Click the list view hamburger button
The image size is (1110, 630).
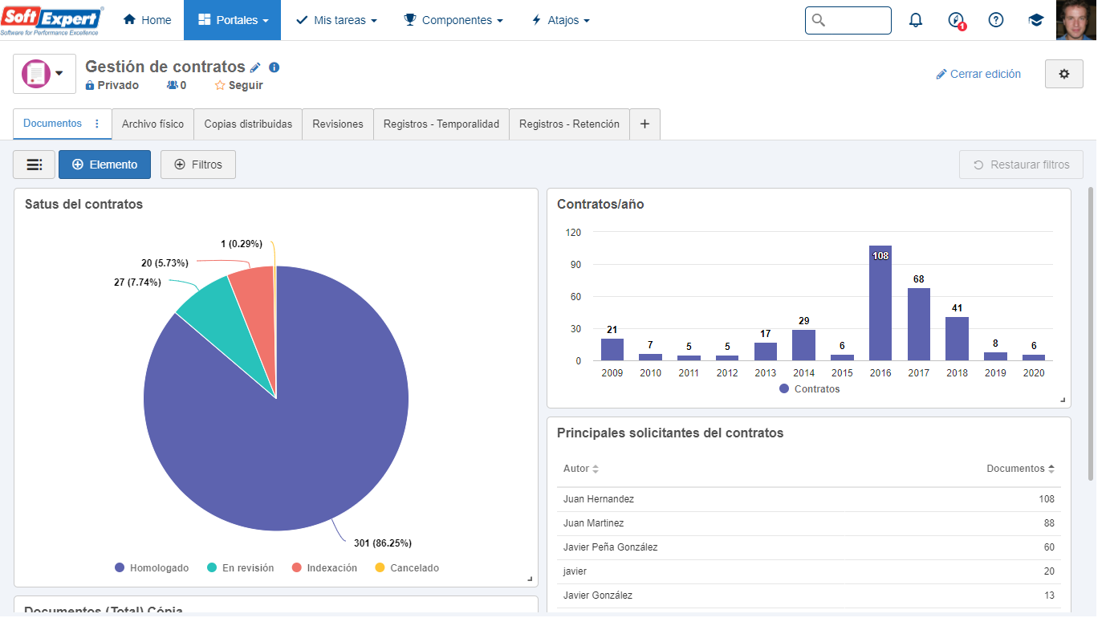tap(35, 165)
